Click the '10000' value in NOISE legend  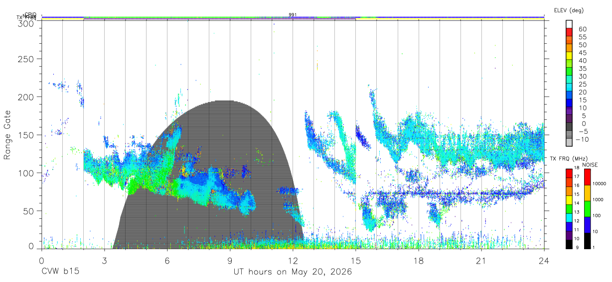coord(600,184)
